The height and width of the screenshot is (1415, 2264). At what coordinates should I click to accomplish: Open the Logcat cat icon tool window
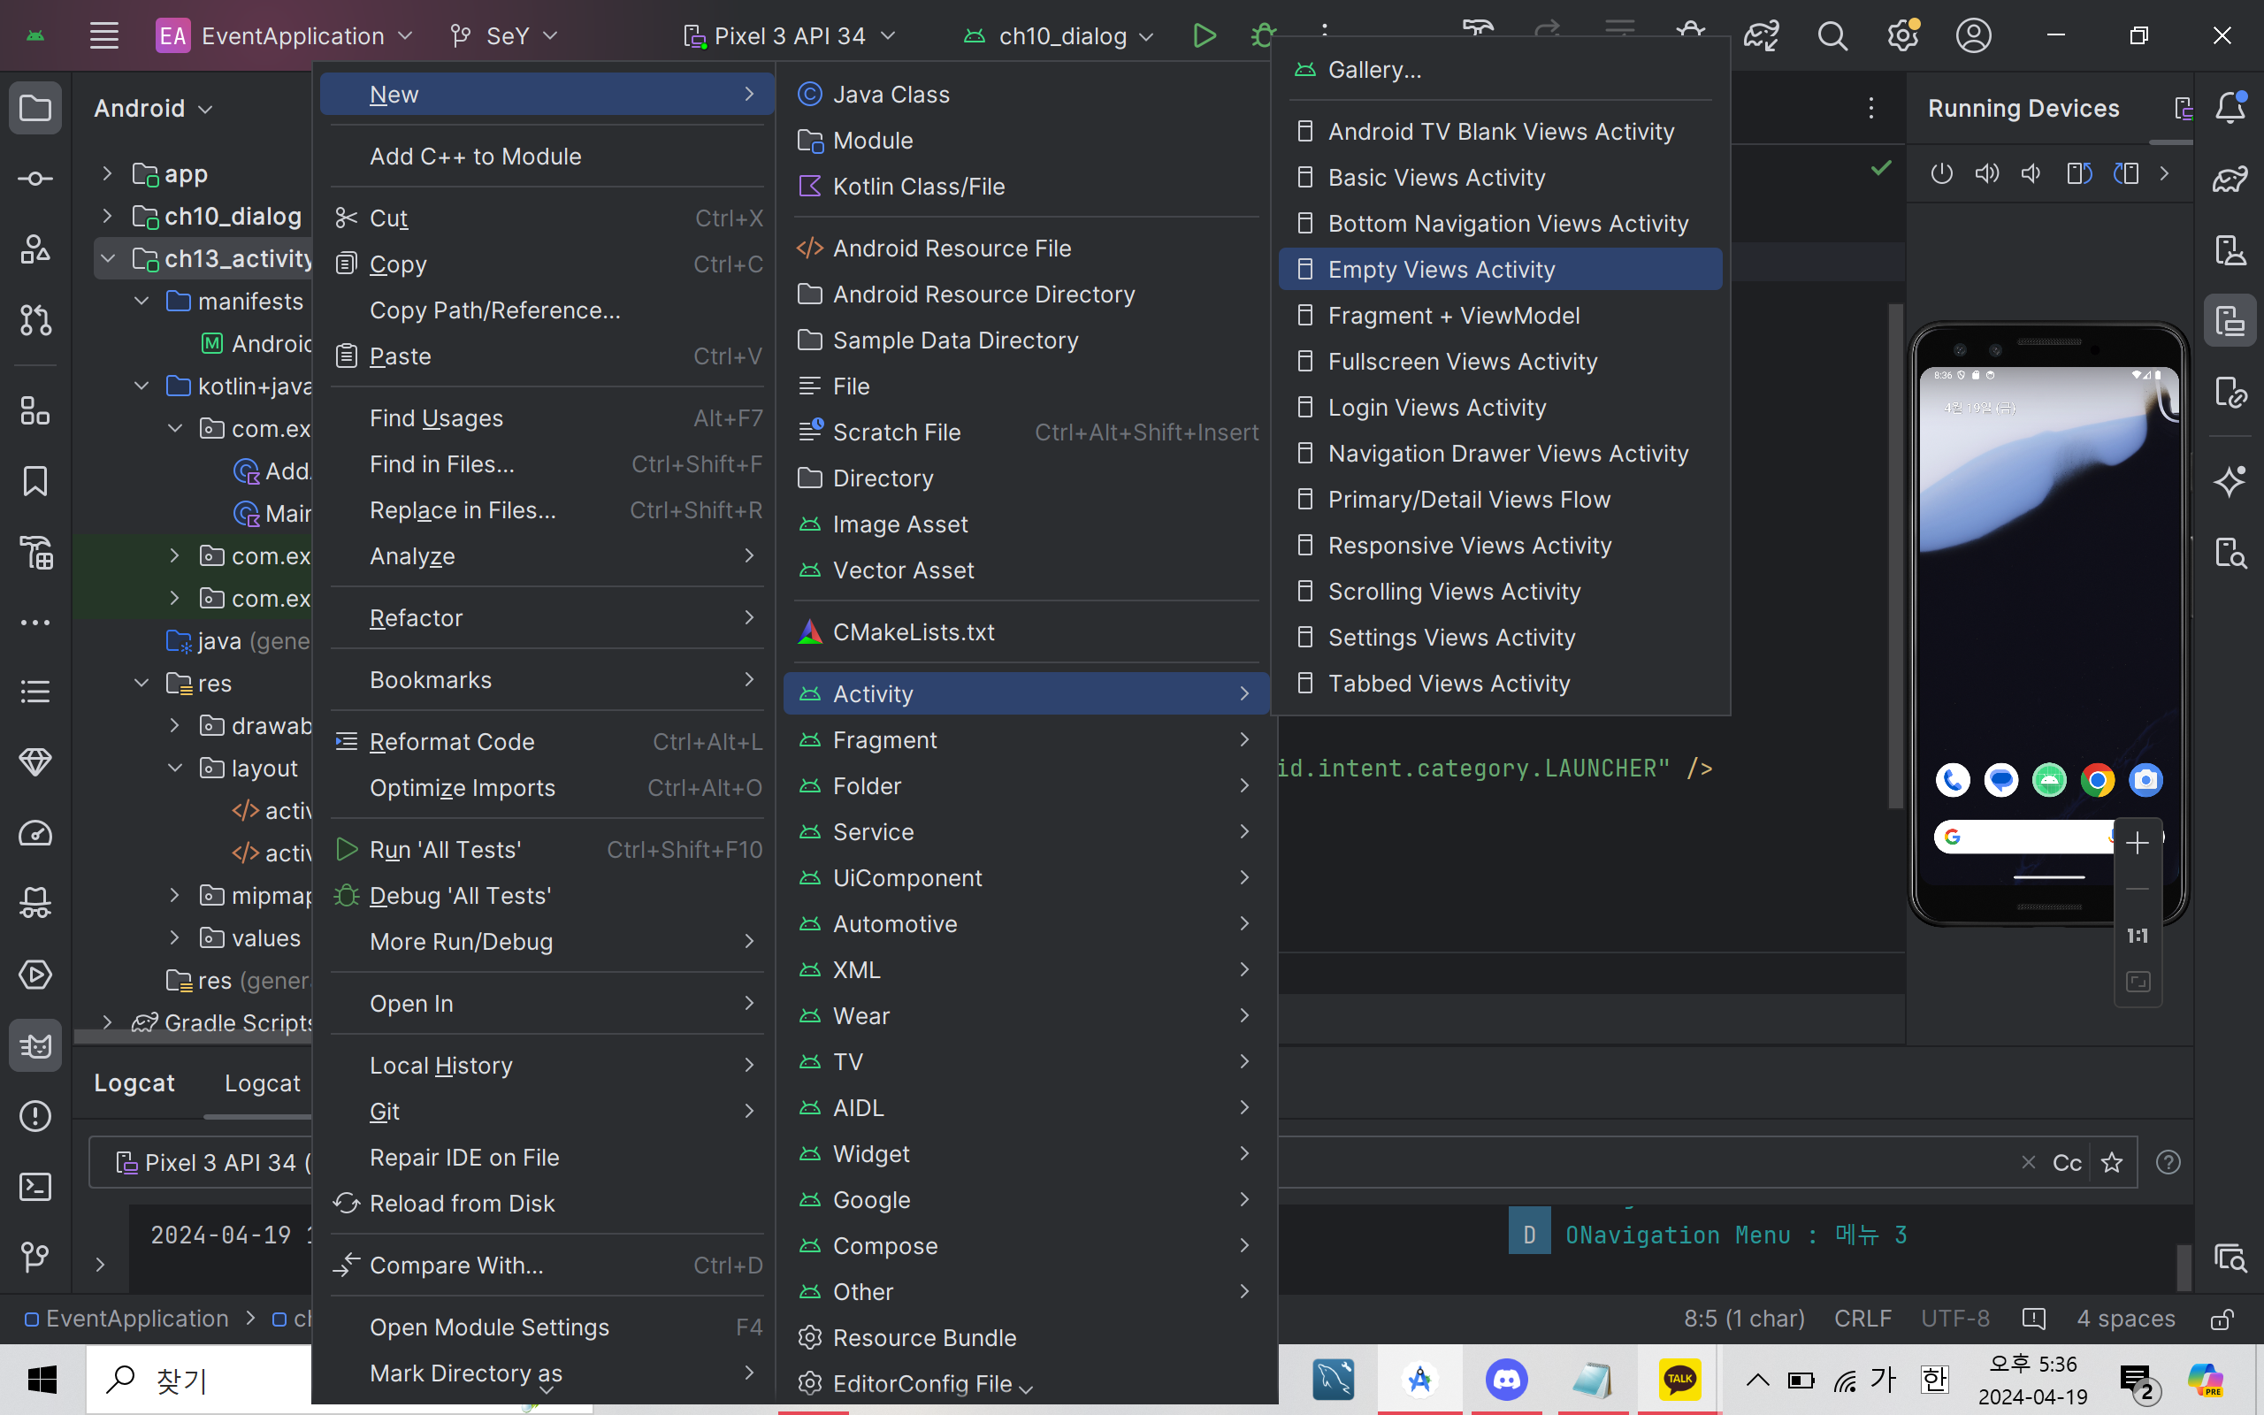click(35, 1045)
